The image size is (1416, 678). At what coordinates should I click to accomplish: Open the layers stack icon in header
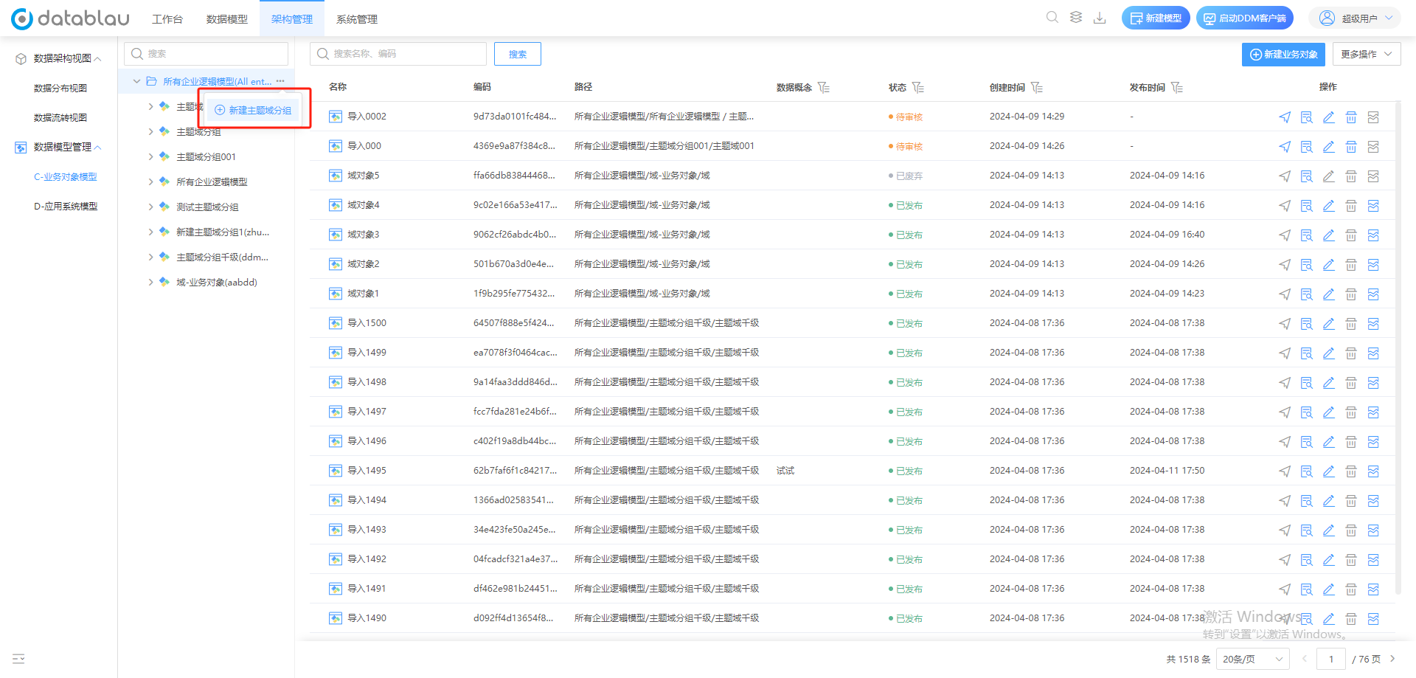[1076, 18]
